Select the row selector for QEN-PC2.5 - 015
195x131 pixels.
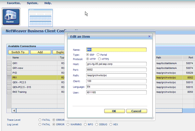point(9,87)
